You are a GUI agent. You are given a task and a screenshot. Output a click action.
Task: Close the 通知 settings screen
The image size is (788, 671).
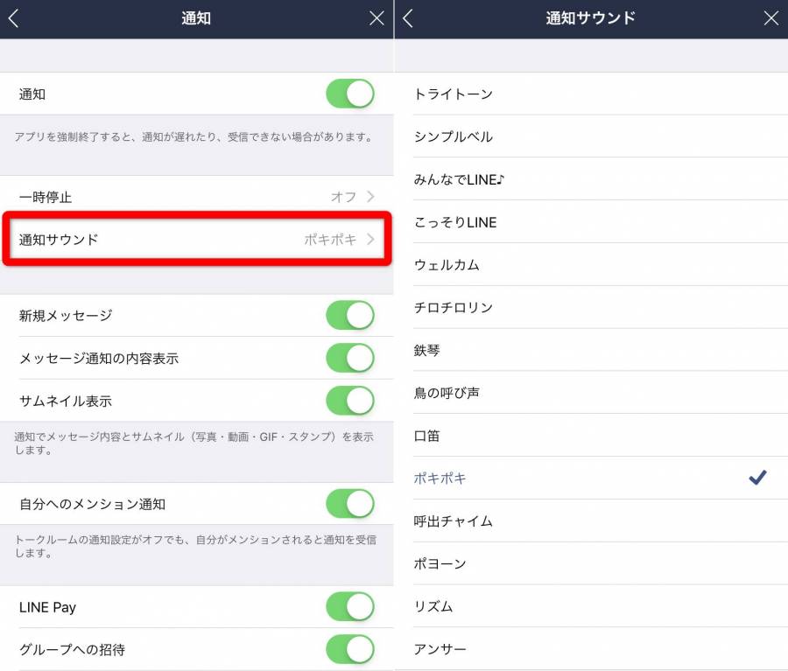click(x=376, y=18)
